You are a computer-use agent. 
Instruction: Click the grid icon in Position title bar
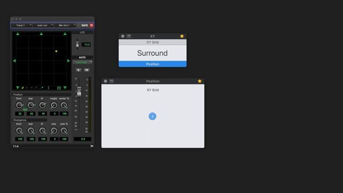111,81
